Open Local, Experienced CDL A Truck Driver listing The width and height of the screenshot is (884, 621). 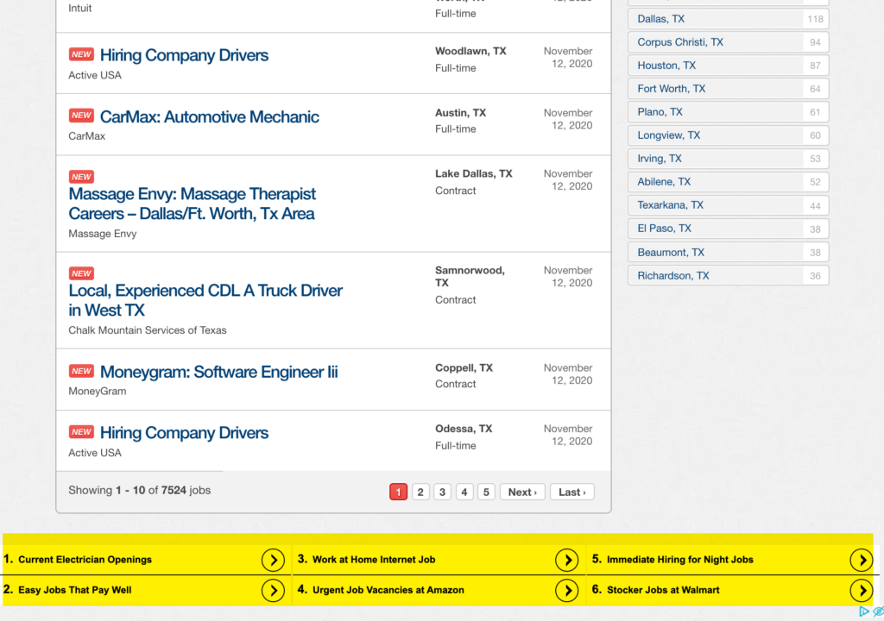coord(205,300)
